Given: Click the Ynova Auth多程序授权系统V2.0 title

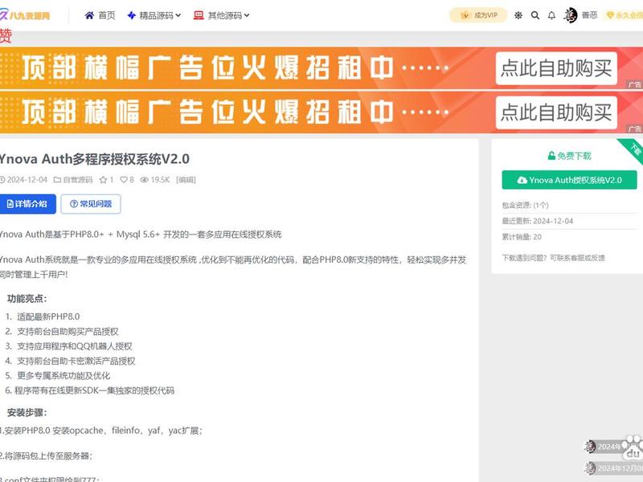Looking at the screenshot, I should (x=94, y=159).
